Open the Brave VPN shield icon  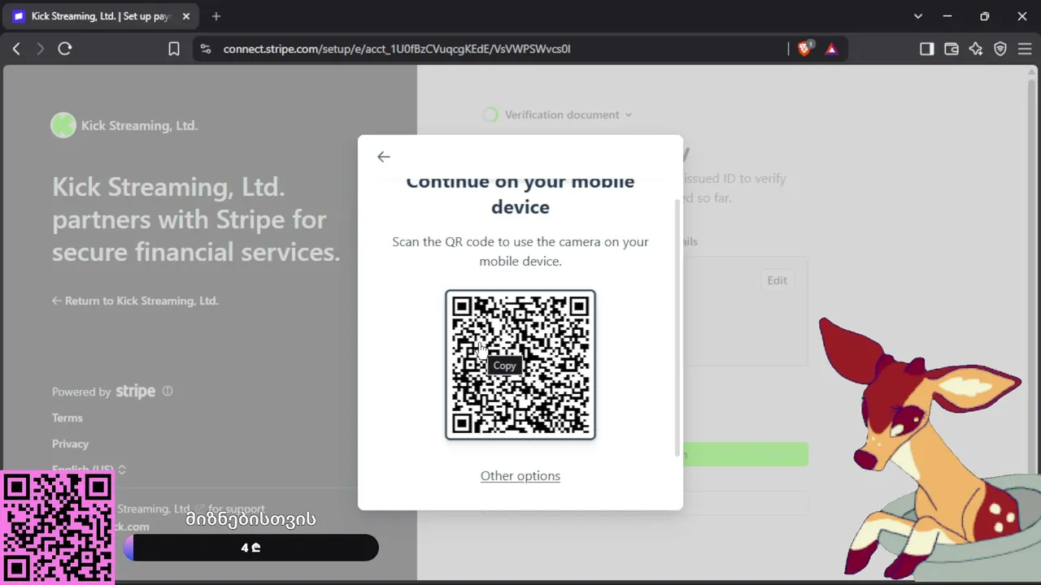1000,49
